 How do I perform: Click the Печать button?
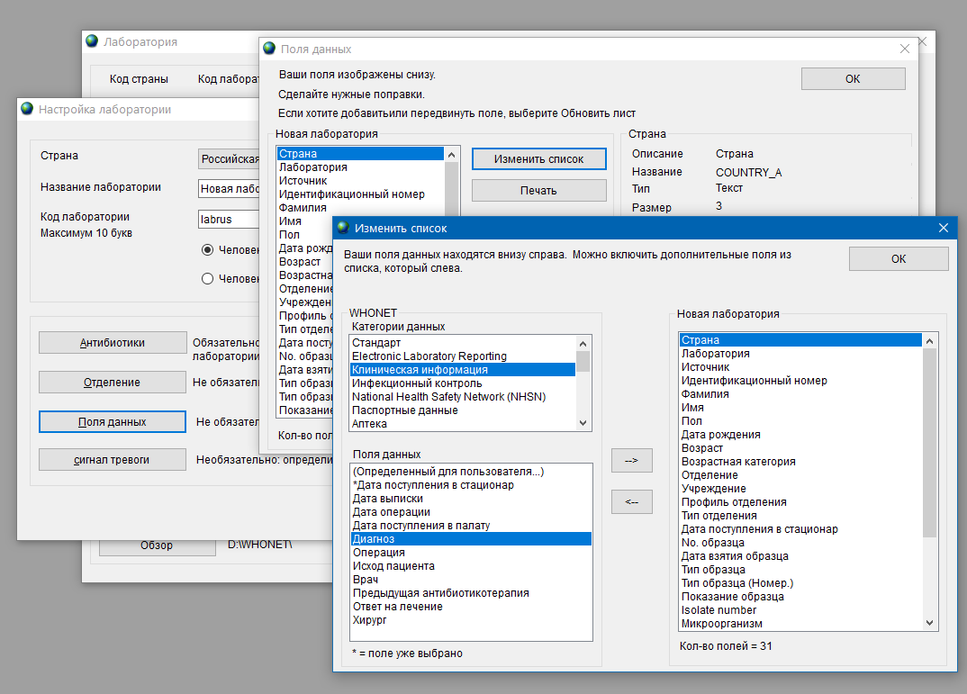click(x=539, y=191)
